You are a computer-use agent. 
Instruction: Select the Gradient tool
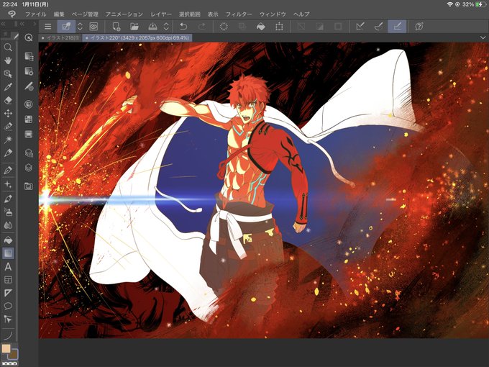tap(8, 253)
